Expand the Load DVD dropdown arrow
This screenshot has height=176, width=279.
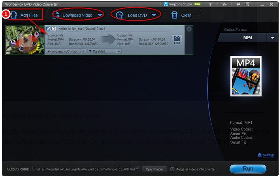tap(154, 15)
